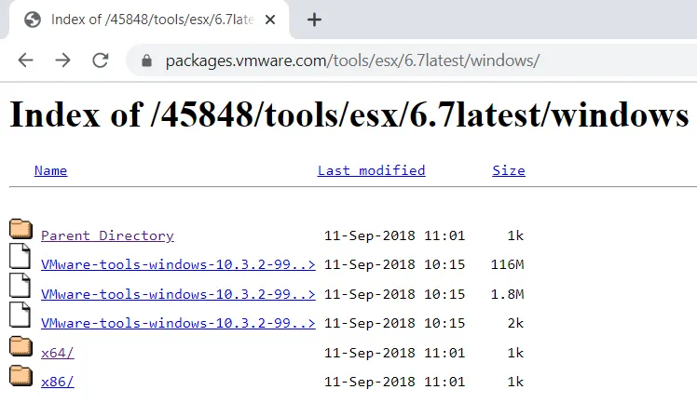Click the modified date in the x64/ row
Viewport: 697px width, 403px height.
pos(394,353)
